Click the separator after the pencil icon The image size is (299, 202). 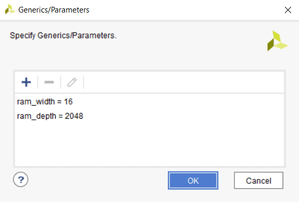(83, 82)
